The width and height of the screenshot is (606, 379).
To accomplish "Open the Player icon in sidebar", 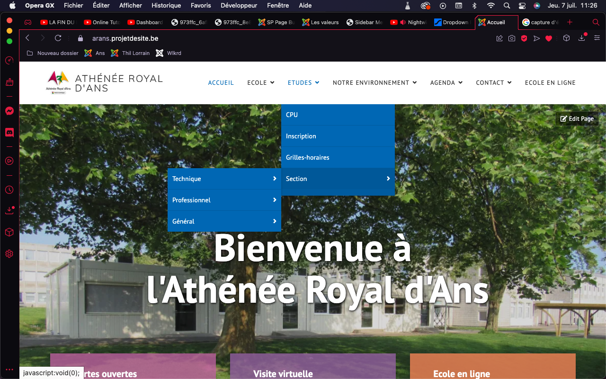I will 9,161.
